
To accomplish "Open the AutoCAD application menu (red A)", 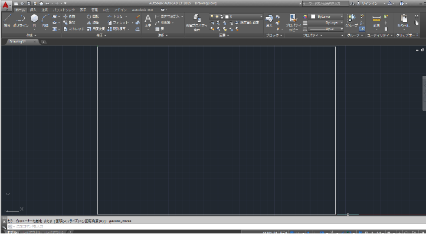I will point(6,5).
